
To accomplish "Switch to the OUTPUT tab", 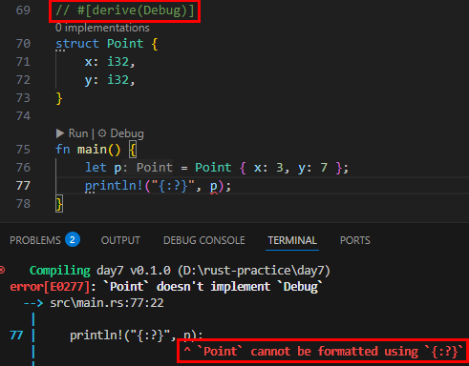I will pos(120,240).
